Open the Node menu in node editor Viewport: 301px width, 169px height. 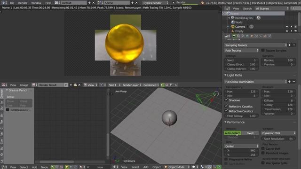point(44,167)
